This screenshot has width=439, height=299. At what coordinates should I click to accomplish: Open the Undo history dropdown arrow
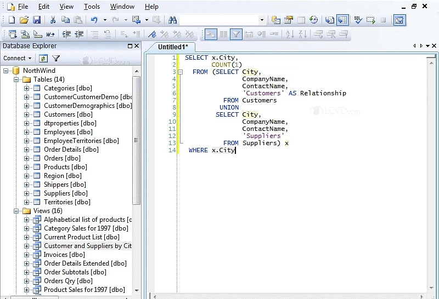point(105,20)
